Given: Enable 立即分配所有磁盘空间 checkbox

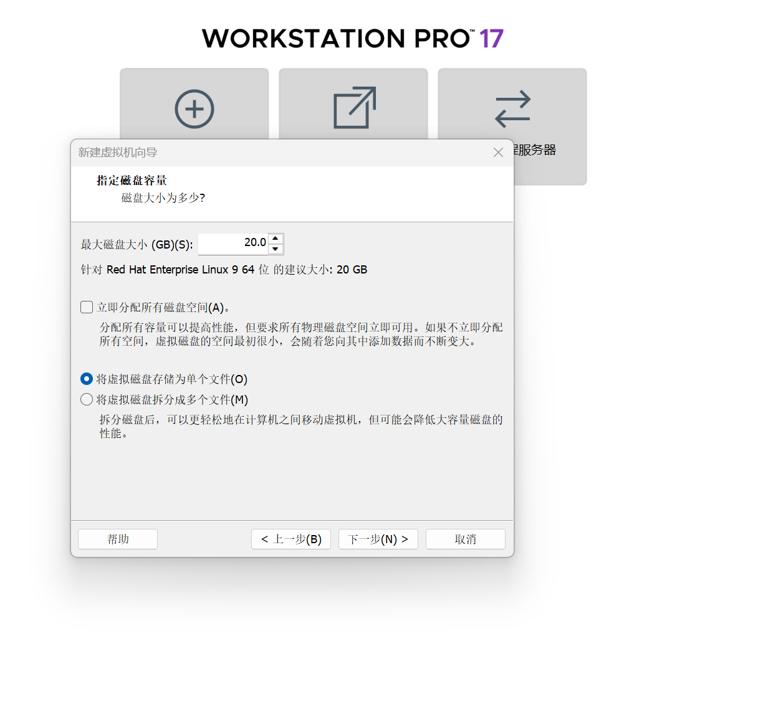Looking at the screenshot, I should coord(86,307).
